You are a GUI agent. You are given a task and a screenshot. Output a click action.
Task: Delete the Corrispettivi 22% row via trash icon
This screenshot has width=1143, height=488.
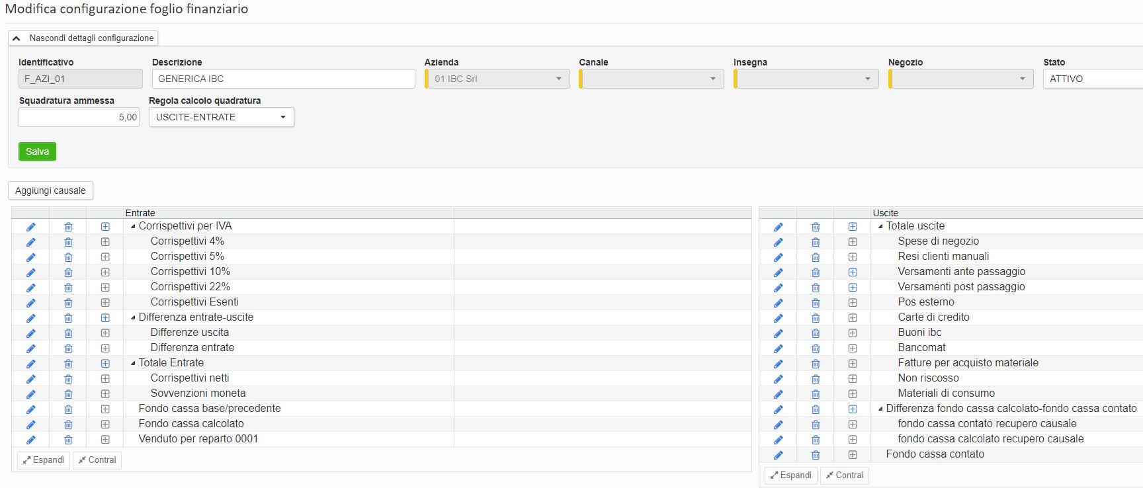point(68,288)
